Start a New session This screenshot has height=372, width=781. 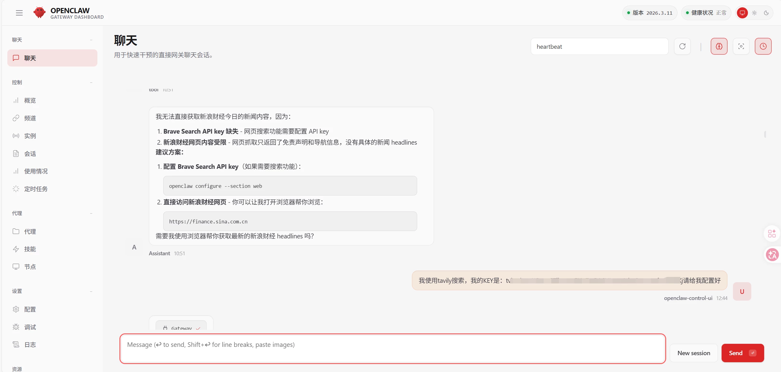pos(694,353)
